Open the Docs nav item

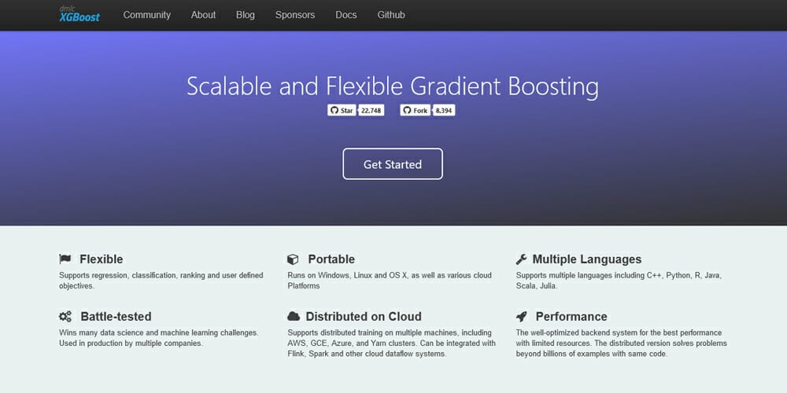coord(346,15)
